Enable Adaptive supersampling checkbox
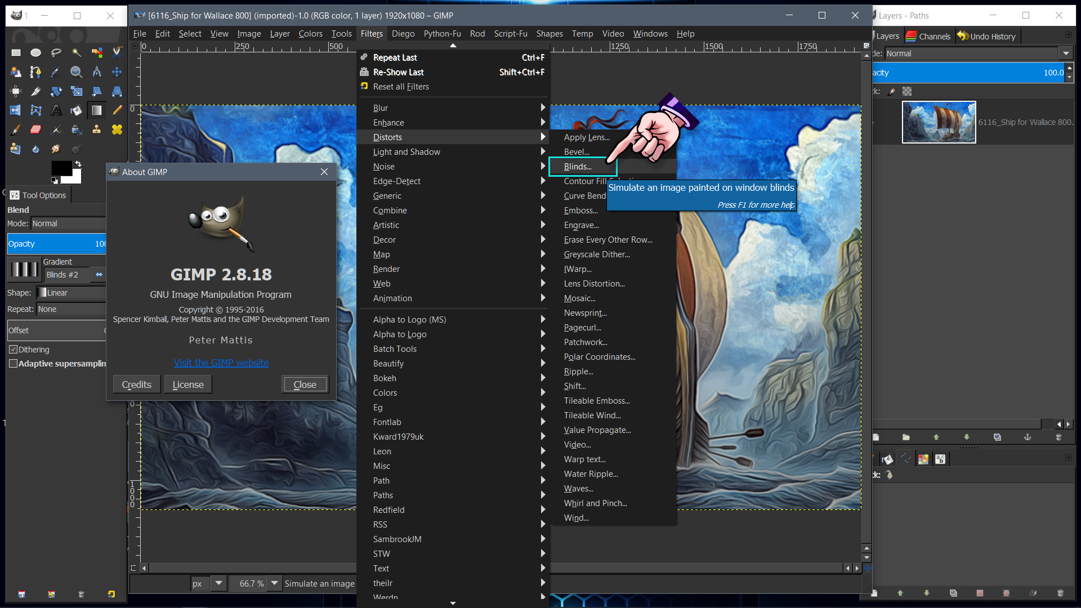1081x608 pixels. pyautogui.click(x=13, y=364)
